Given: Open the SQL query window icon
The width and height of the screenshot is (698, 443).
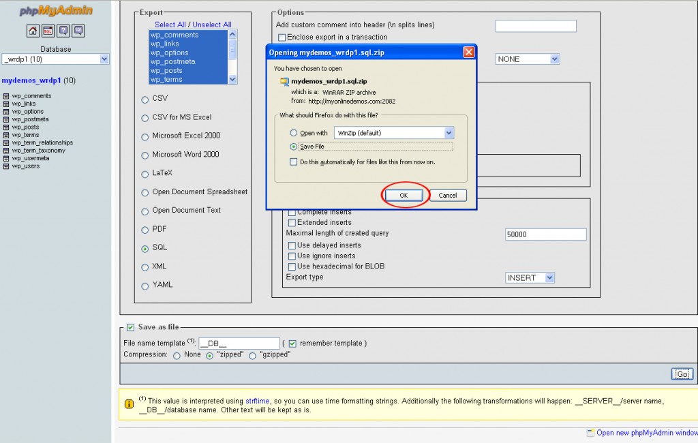Looking at the screenshot, I should [x=48, y=31].
